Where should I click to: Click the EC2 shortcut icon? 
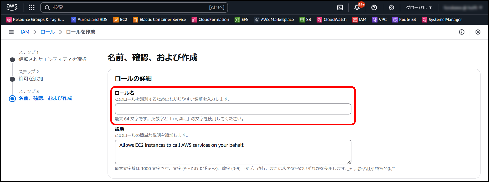point(116,20)
